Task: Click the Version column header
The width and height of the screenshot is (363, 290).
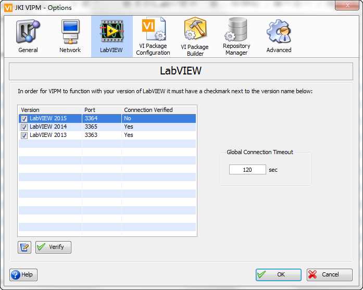Action: point(30,110)
